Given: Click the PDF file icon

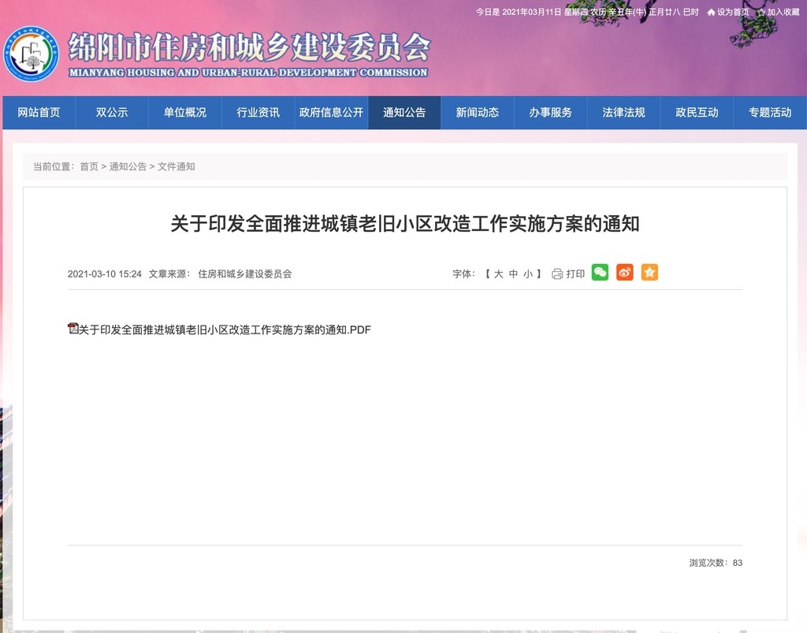Looking at the screenshot, I should [73, 329].
